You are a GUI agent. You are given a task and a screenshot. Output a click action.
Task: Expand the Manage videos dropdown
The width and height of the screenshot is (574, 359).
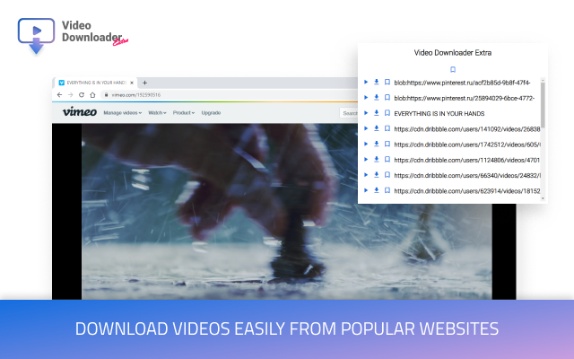click(122, 113)
